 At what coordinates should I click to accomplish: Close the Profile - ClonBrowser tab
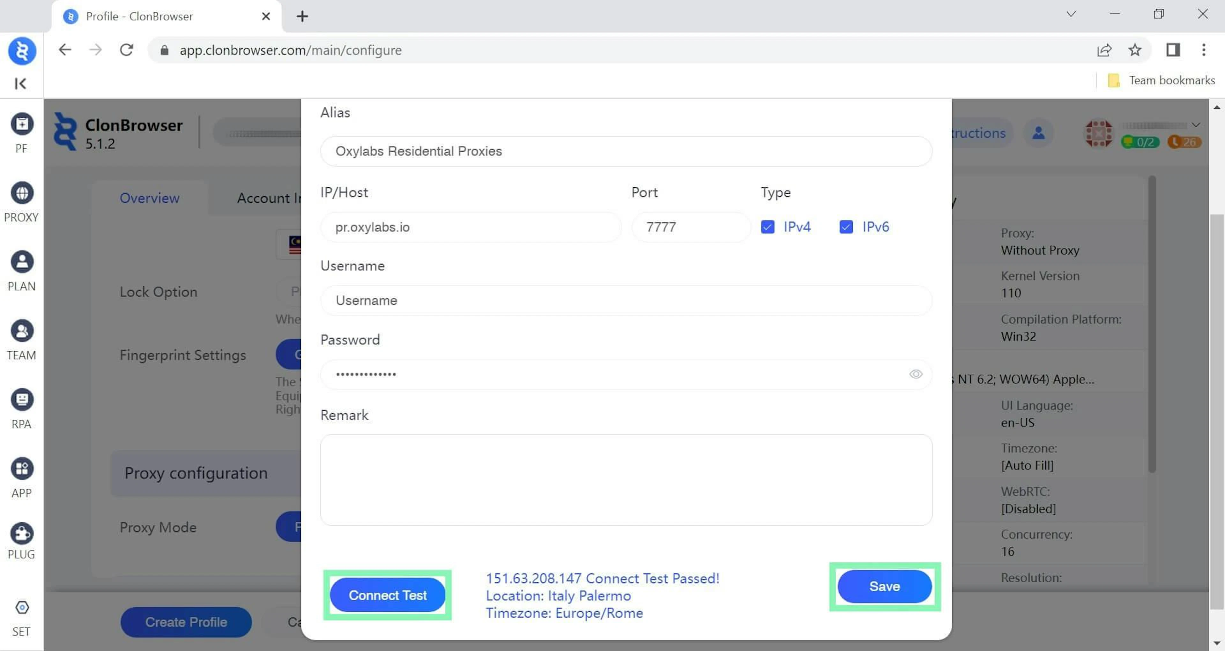266,16
